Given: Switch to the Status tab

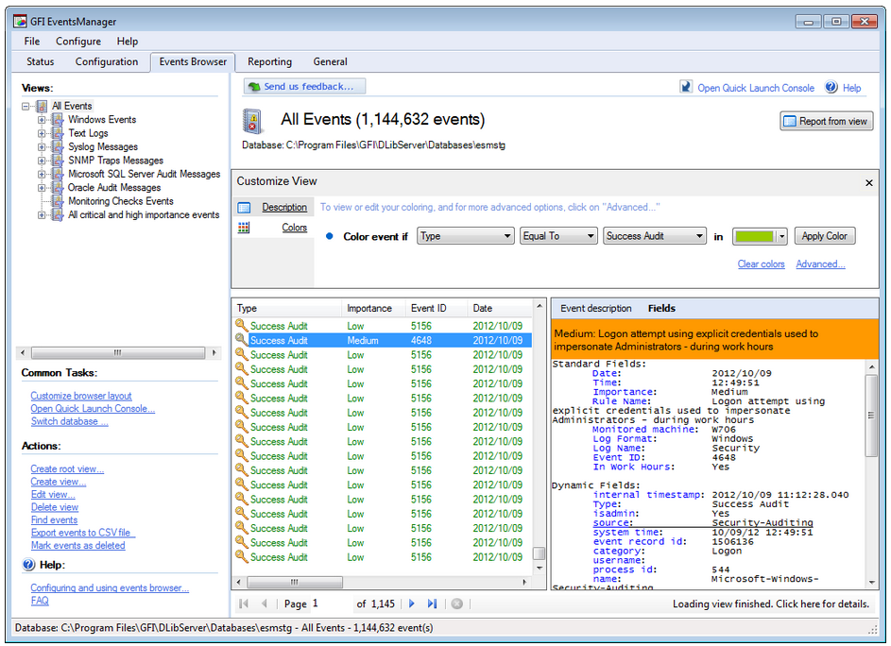Looking at the screenshot, I should click(x=41, y=62).
